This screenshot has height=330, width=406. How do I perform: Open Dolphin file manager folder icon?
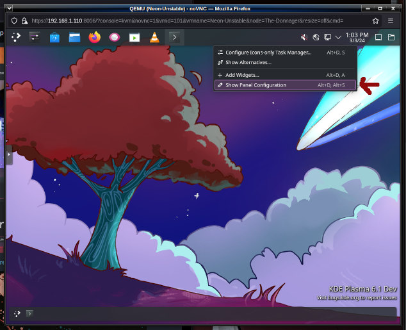(x=74, y=37)
